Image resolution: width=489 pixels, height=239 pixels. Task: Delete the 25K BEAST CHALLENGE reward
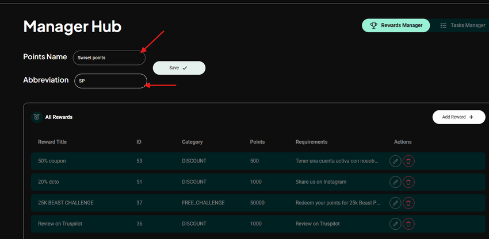coord(408,203)
